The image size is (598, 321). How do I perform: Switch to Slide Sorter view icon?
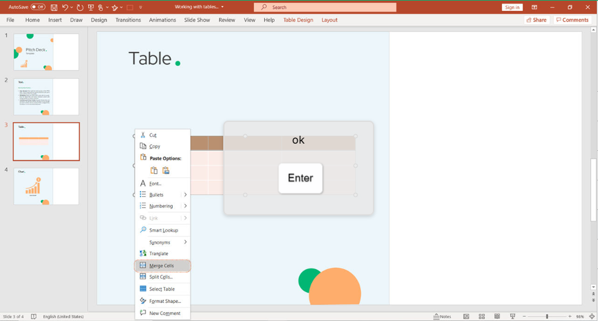click(482, 316)
